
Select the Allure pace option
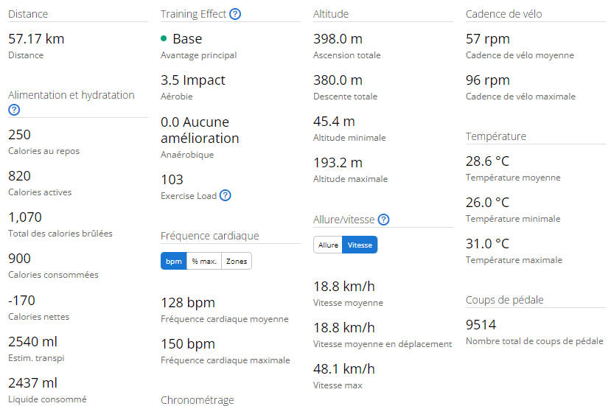point(328,245)
